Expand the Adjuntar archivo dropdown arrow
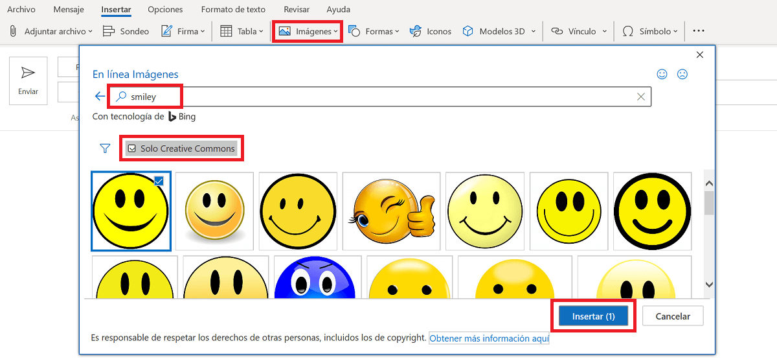Screen dimensions: 777x361 coord(90,32)
